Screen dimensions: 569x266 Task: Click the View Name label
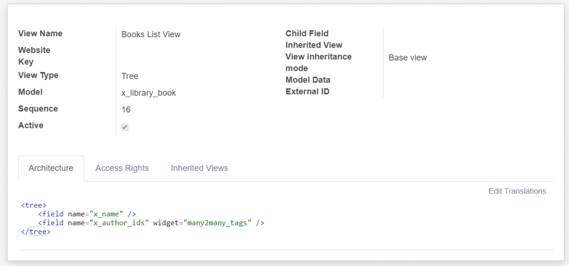[40, 33]
